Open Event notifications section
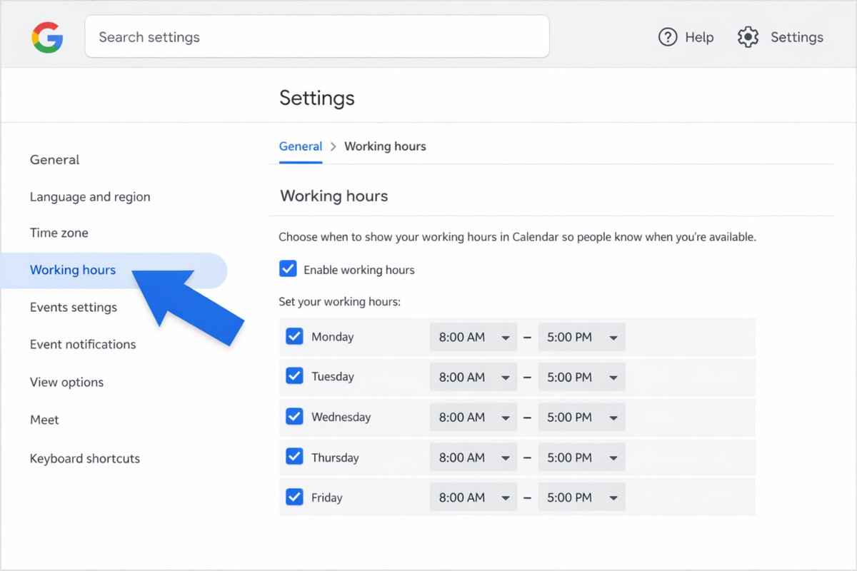857x571 pixels. click(83, 344)
